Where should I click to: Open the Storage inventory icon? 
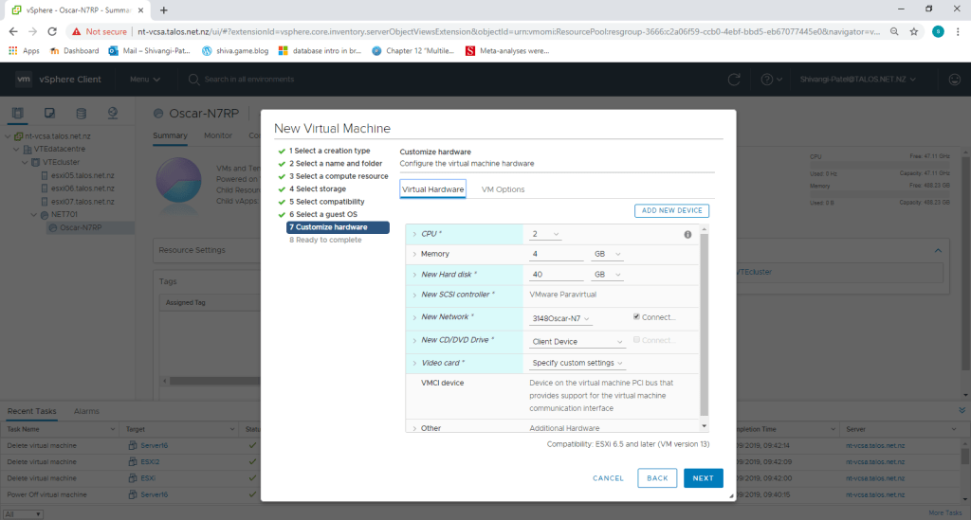pyautogui.click(x=81, y=115)
